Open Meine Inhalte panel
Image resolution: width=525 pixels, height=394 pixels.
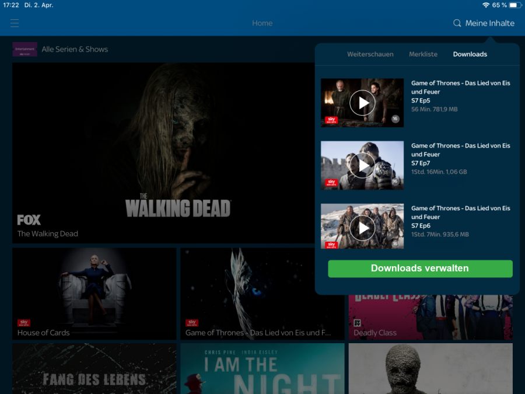(489, 23)
